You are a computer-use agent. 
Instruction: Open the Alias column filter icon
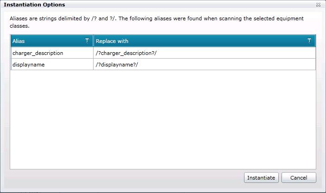pos(87,41)
